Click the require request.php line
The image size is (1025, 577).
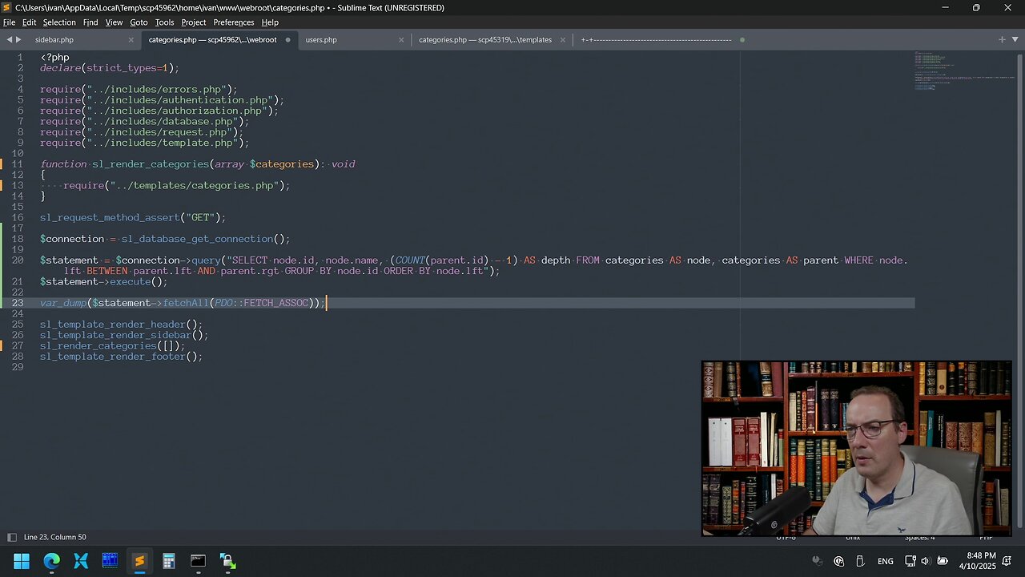[x=142, y=132]
